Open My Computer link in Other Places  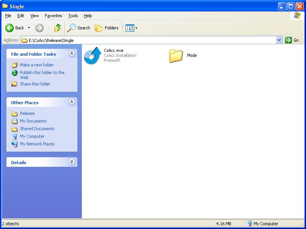pos(32,136)
